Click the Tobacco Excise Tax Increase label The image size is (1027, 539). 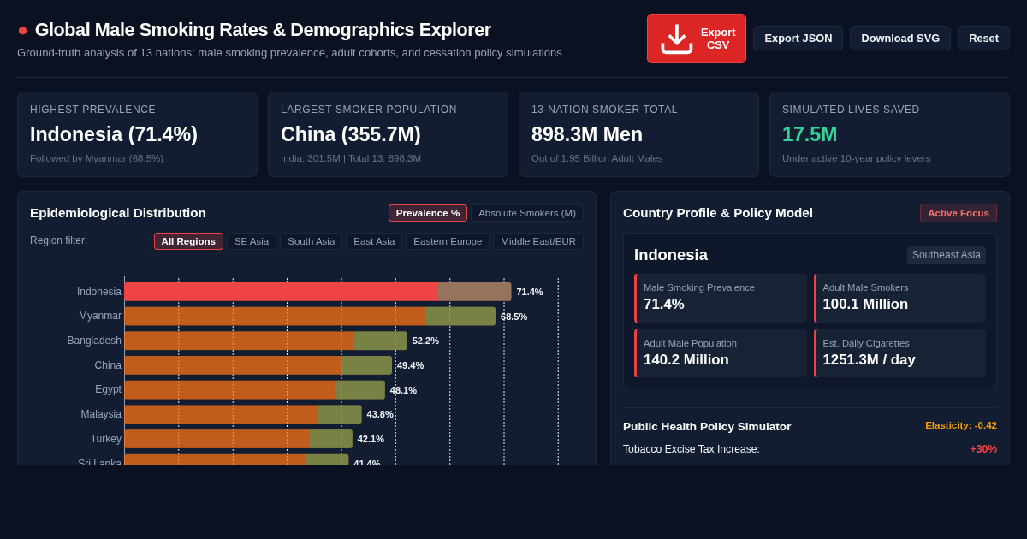tap(692, 449)
